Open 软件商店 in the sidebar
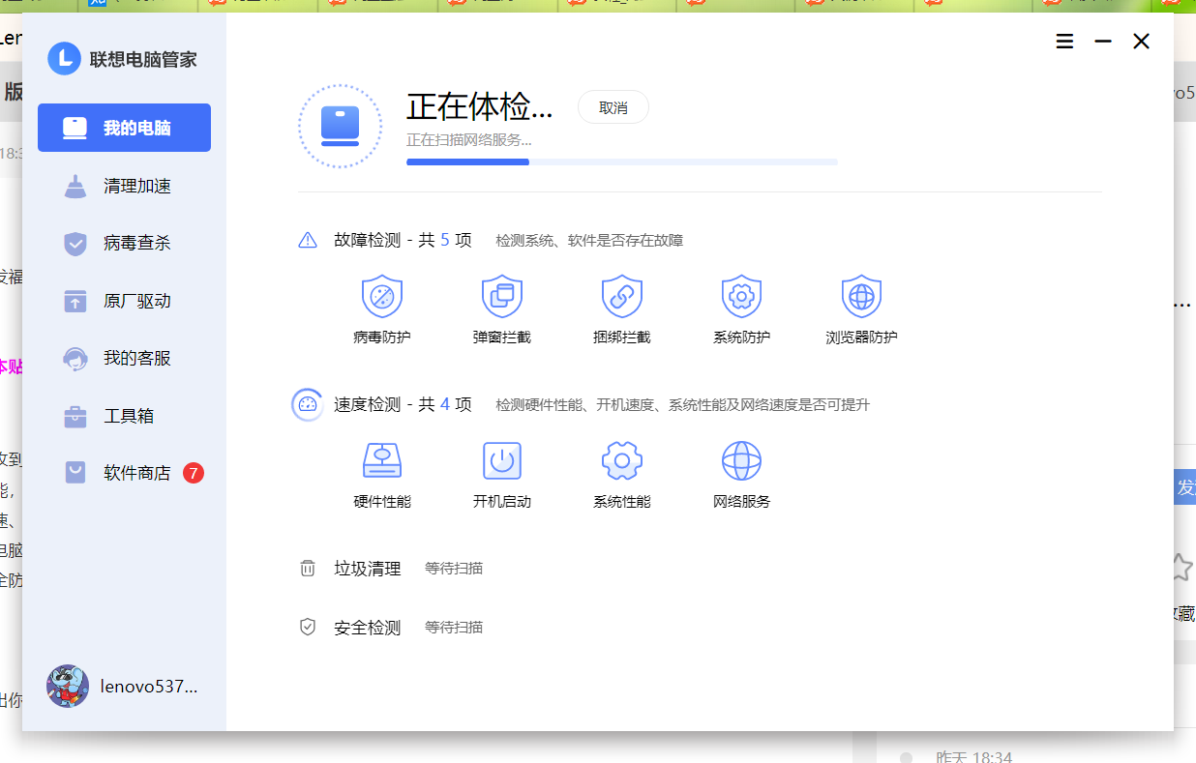This screenshot has width=1196, height=763. pyautogui.click(x=124, y=473)
